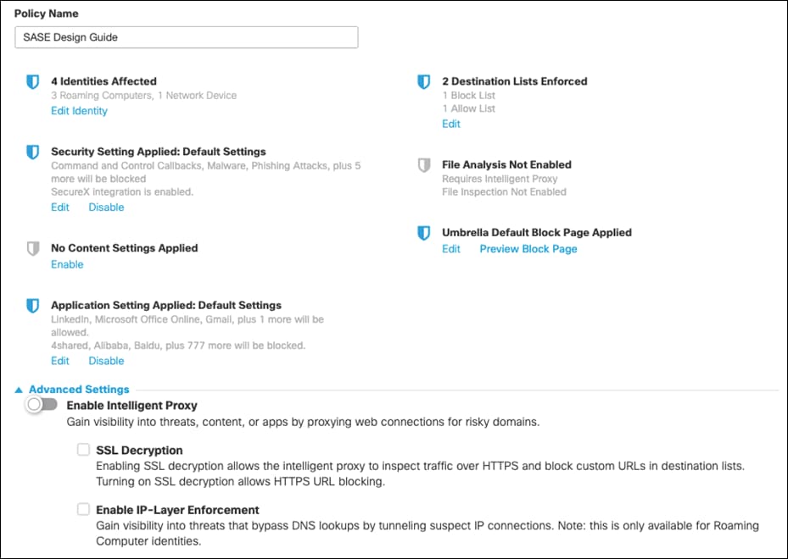Viewport: 788px width, 559px height.
Task: Click the '4 Identities Affected' heading
Action: [103, 81]
